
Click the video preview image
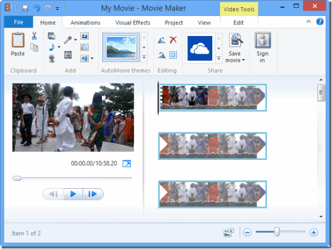(x=73, y=117)
